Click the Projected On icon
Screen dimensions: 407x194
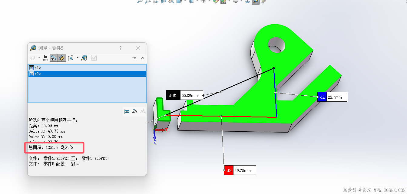[x=71, y=58]
